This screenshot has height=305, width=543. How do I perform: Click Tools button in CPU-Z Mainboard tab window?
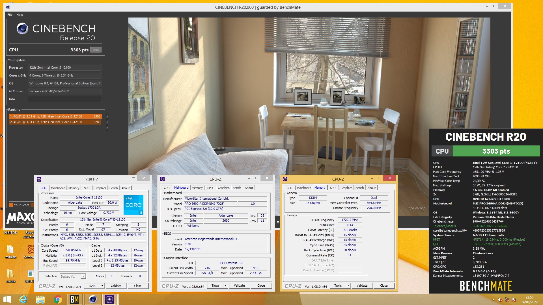tap(215, 286)
